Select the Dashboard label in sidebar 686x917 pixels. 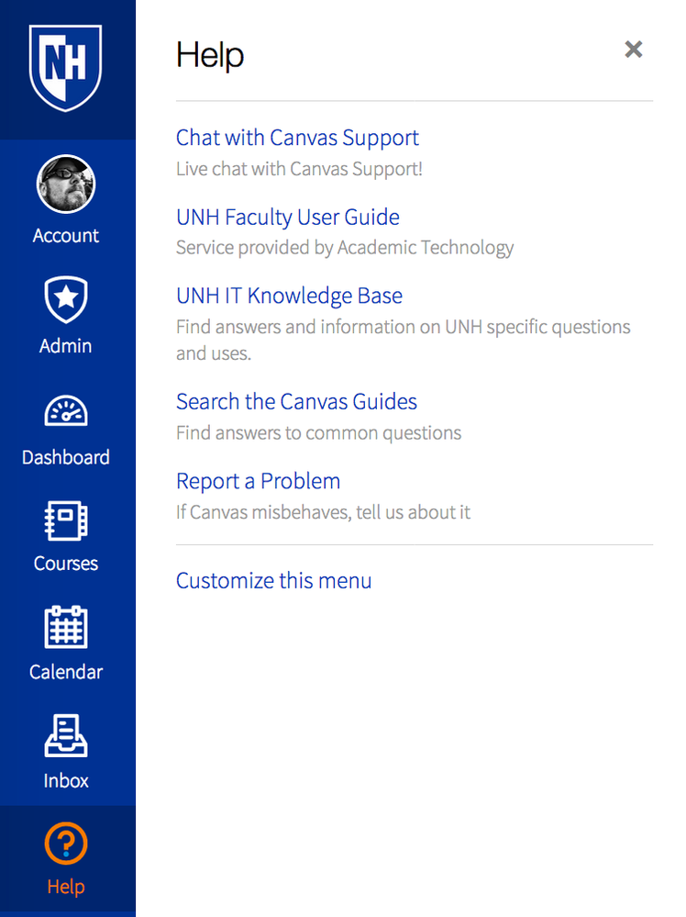65,457
